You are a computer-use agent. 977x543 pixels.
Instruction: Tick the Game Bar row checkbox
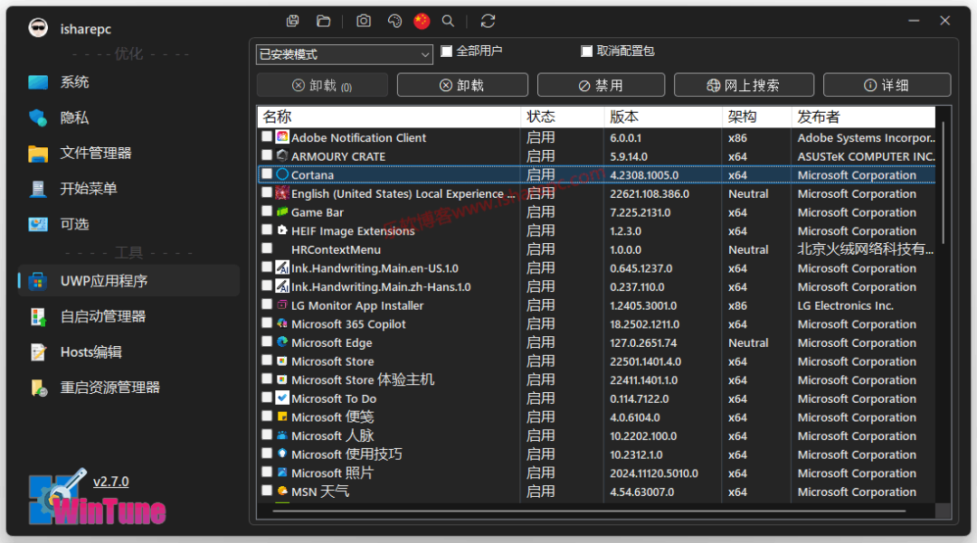[267, 211]
